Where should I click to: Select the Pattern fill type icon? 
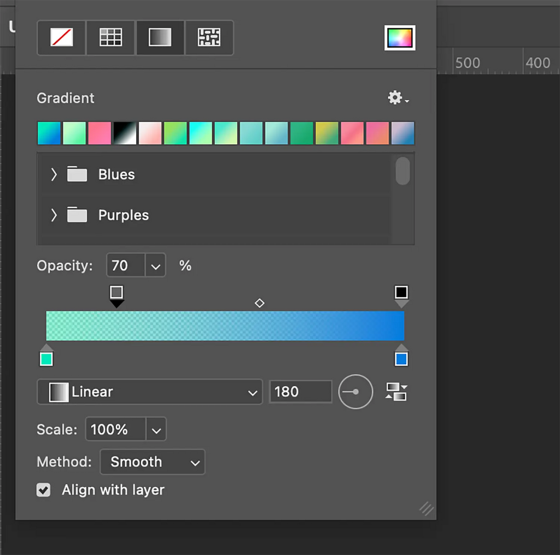pos(209,38)
